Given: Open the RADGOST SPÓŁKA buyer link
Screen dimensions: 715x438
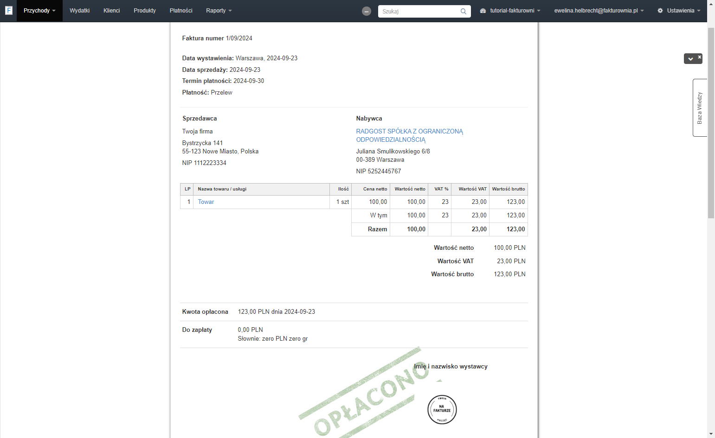Looking at the screenshot, I should pos(410,135).
